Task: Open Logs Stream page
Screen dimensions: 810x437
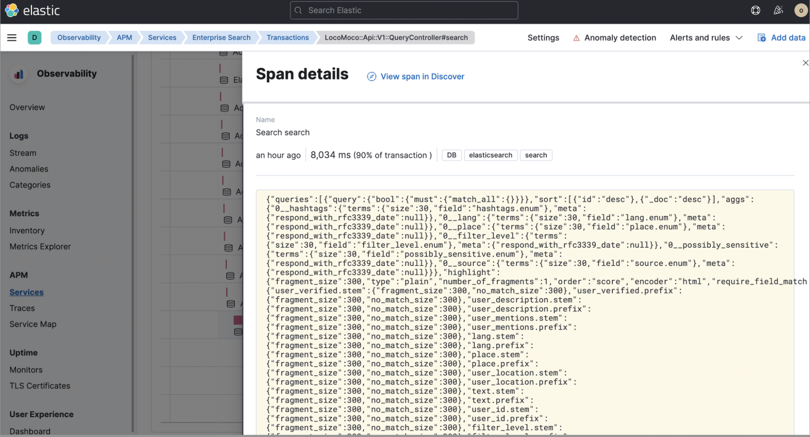Action: tap(23, 153)
